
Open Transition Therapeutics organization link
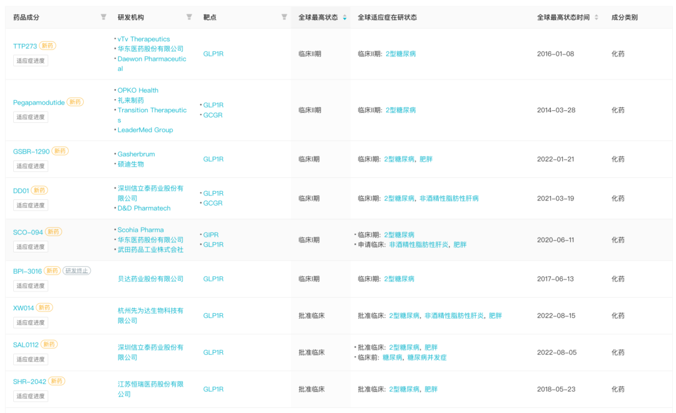(x=151, y=115)
